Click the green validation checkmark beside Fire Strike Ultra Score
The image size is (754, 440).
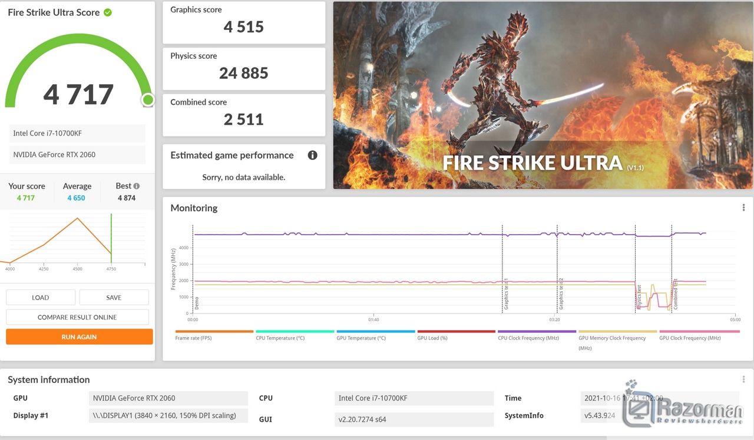[108, 12]
